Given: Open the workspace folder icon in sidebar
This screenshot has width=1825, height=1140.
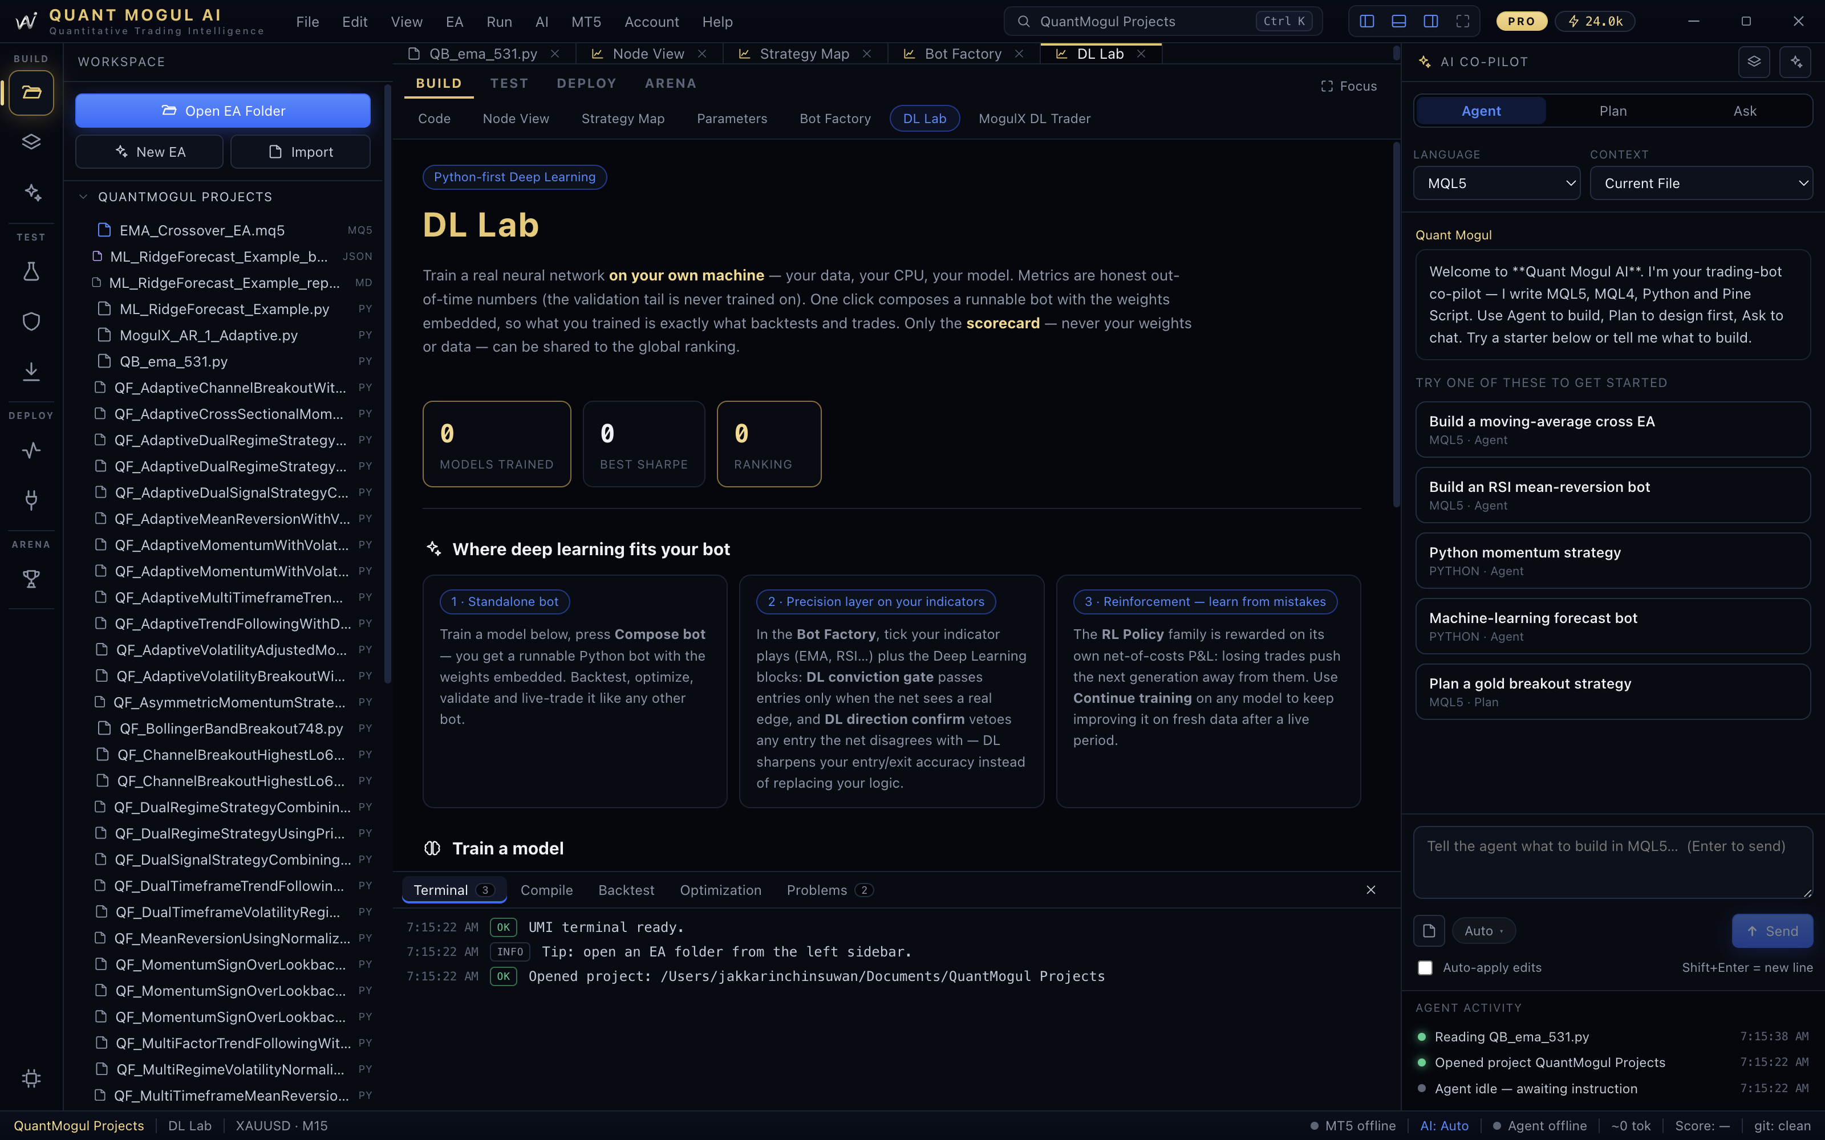Looking at the screenshot, I should [x=31, y=93].
